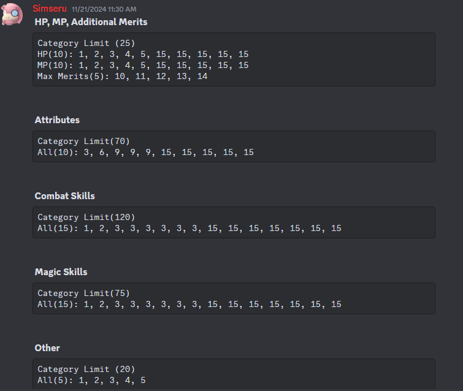Screen dimensions: 463x391
Task: Click the "Category Limit(75)" code line
Action: (x=83, y=294)
